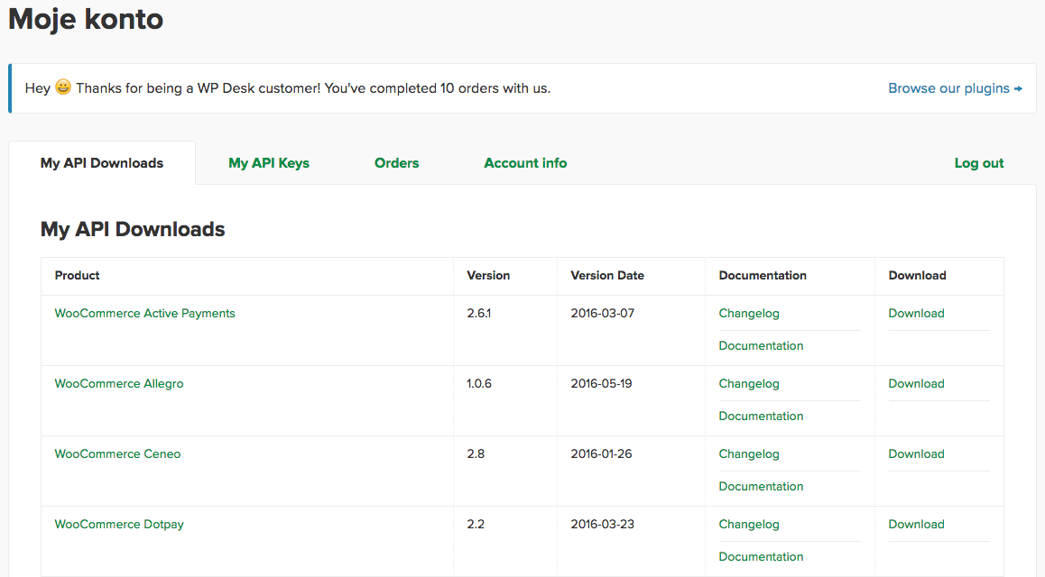The height and width of the screenshot is (577, 1045).
Task: Open the Documentation link for WooCommerce Dotpay
Action: 761,557
